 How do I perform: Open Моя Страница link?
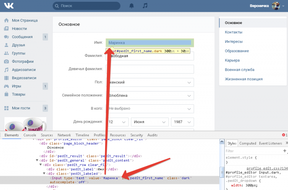(x=25, y=20)
